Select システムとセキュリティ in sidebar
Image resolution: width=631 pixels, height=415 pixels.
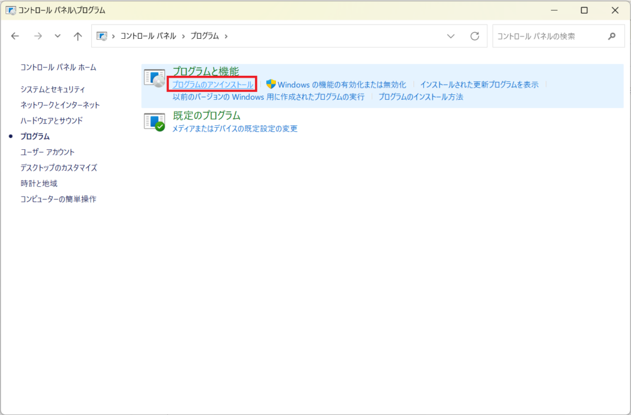(x=53, y=89)
